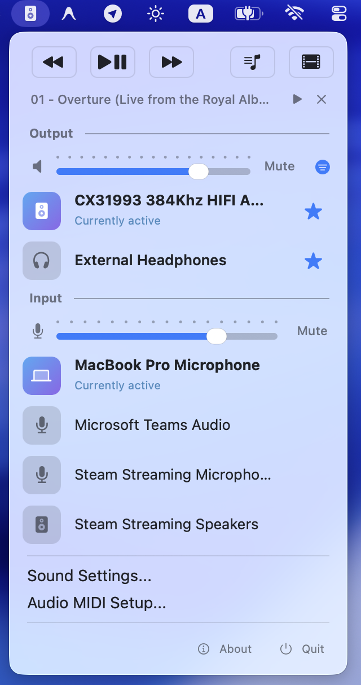Click the Overture track title text
This screenshot has width=361, height=685.
(150, 99)
